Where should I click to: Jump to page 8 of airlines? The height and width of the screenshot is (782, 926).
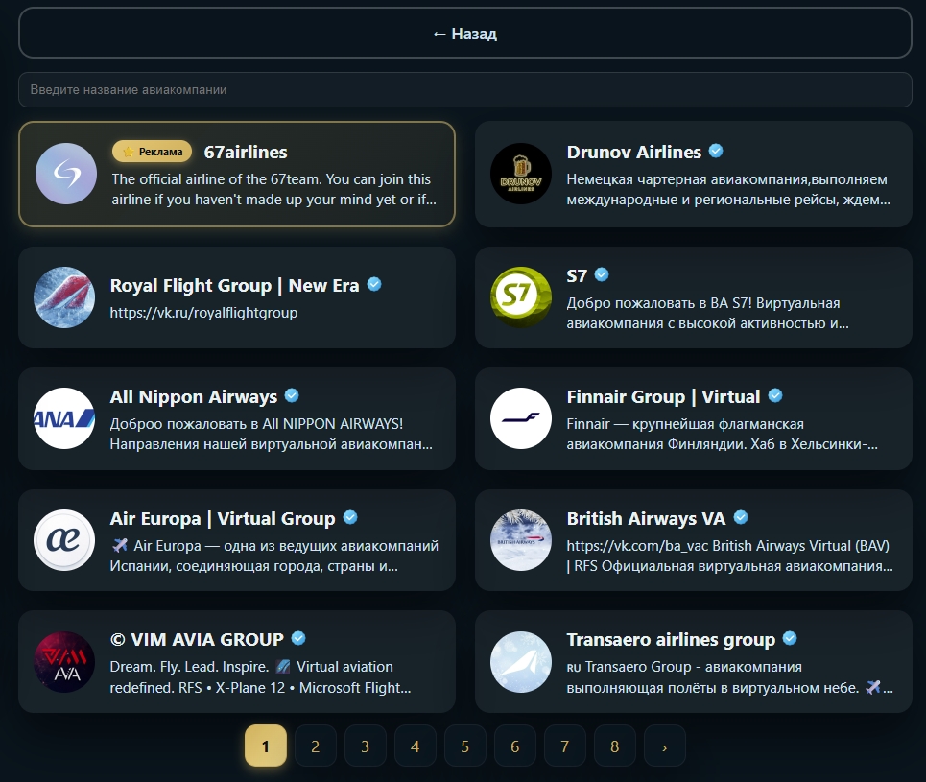pos(615,746)
